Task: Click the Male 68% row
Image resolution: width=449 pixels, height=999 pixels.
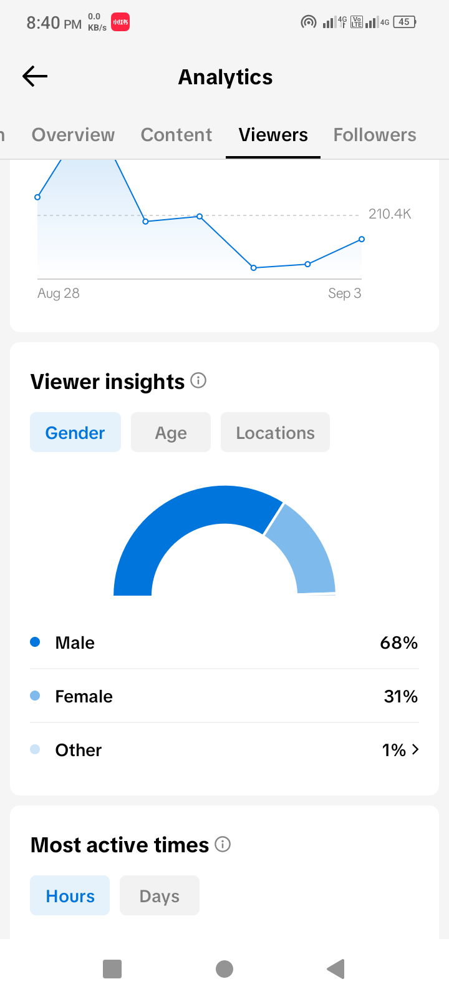Action: pyautogui.click(x=224, y=642)
